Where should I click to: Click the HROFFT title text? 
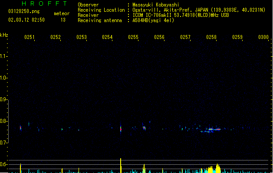click(44, 3)
